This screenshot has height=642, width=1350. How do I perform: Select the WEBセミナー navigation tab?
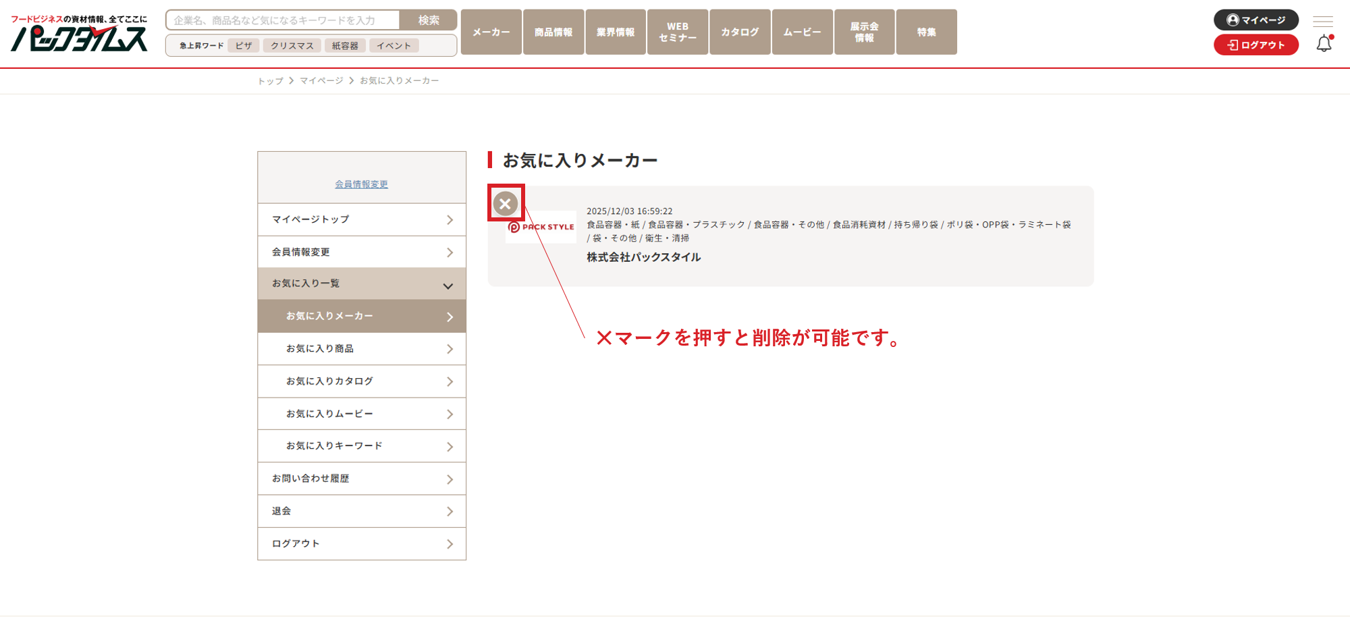coord(678,32)
